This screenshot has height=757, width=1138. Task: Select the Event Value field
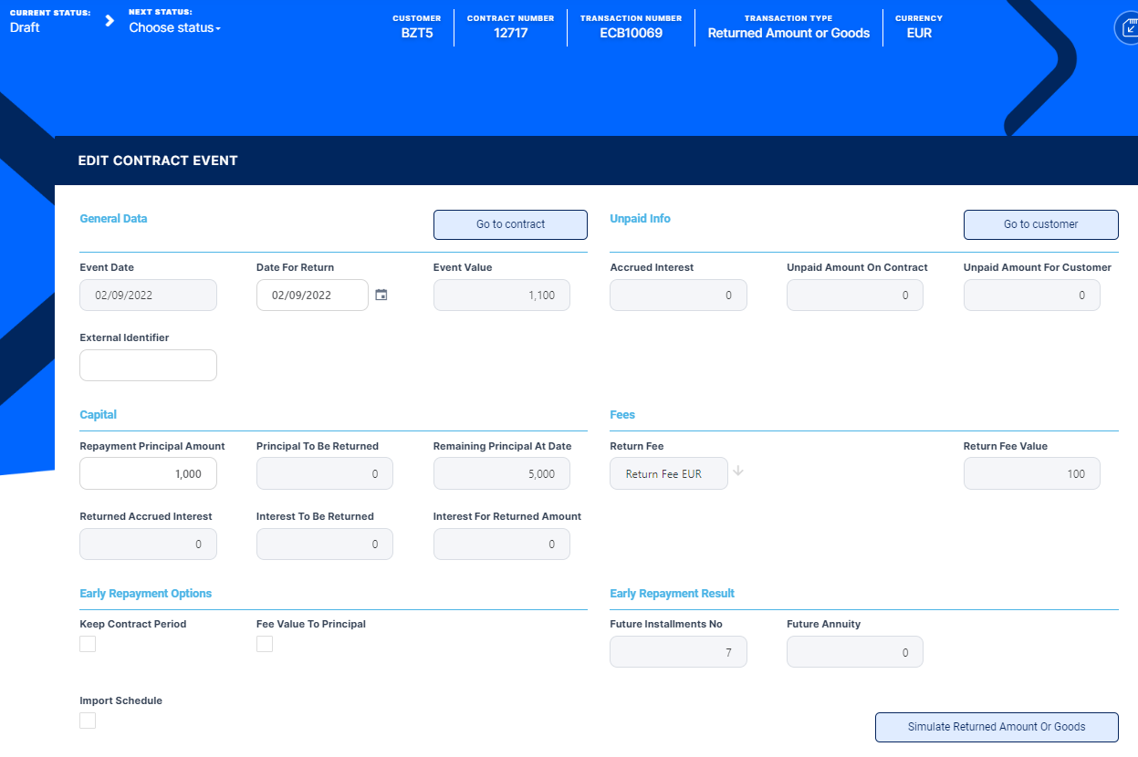coord(501,295)
